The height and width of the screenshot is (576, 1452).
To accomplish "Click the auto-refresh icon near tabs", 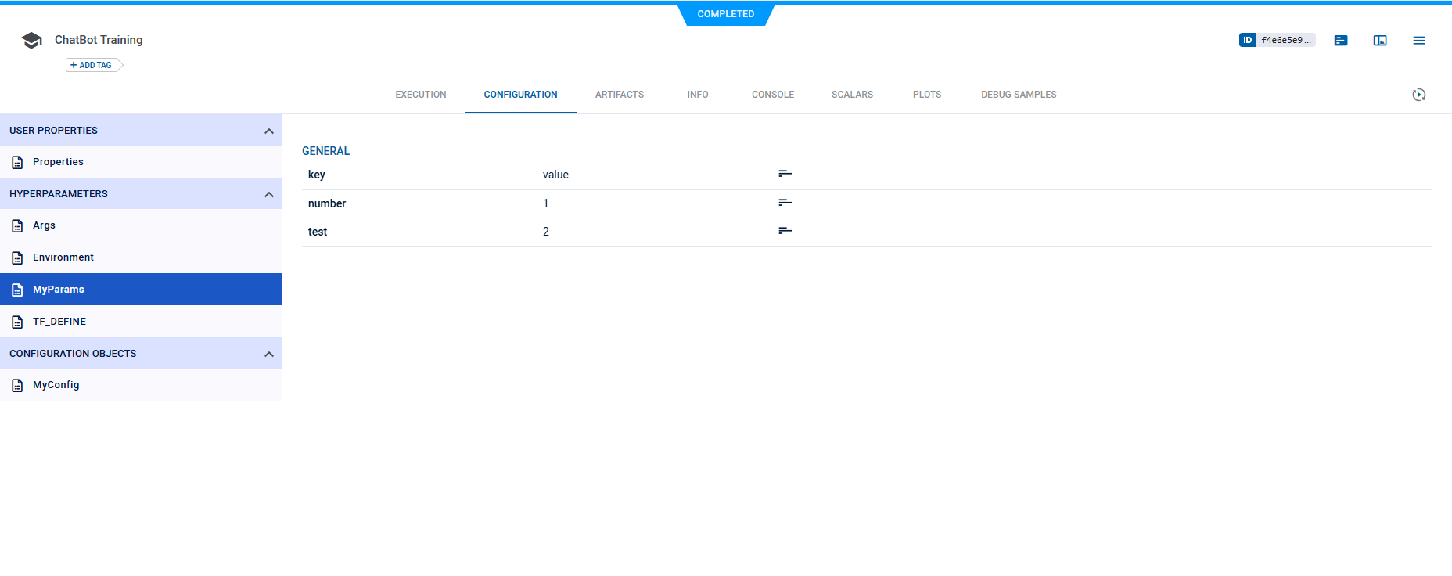I will (1419, 95).
